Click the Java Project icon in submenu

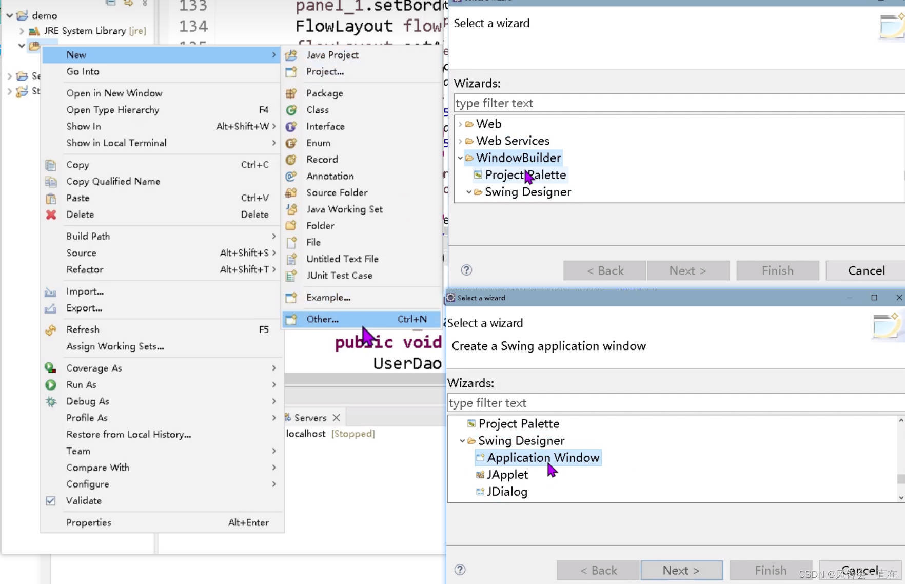(291, 55)
